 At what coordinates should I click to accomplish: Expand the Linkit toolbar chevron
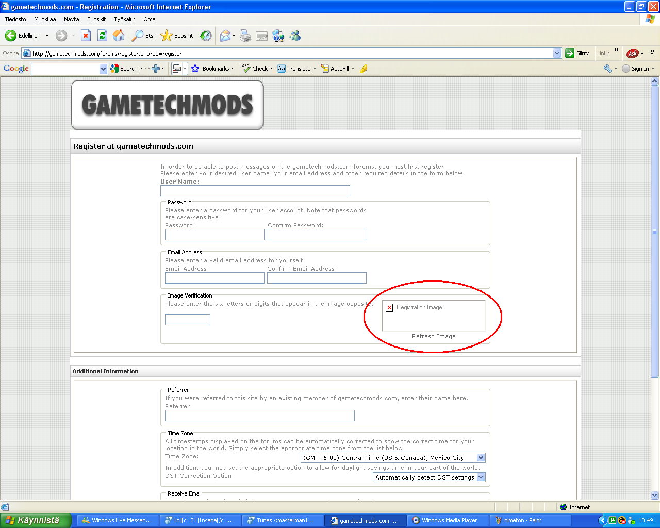click(x=616, y=50)
